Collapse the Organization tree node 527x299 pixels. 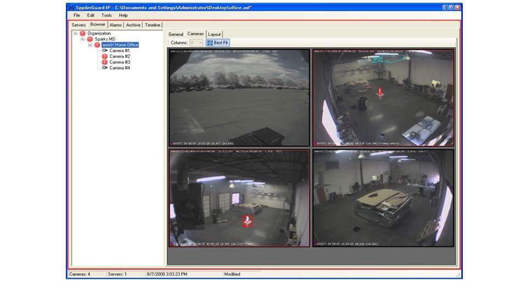pyautogui.click(x=75, y=33)
